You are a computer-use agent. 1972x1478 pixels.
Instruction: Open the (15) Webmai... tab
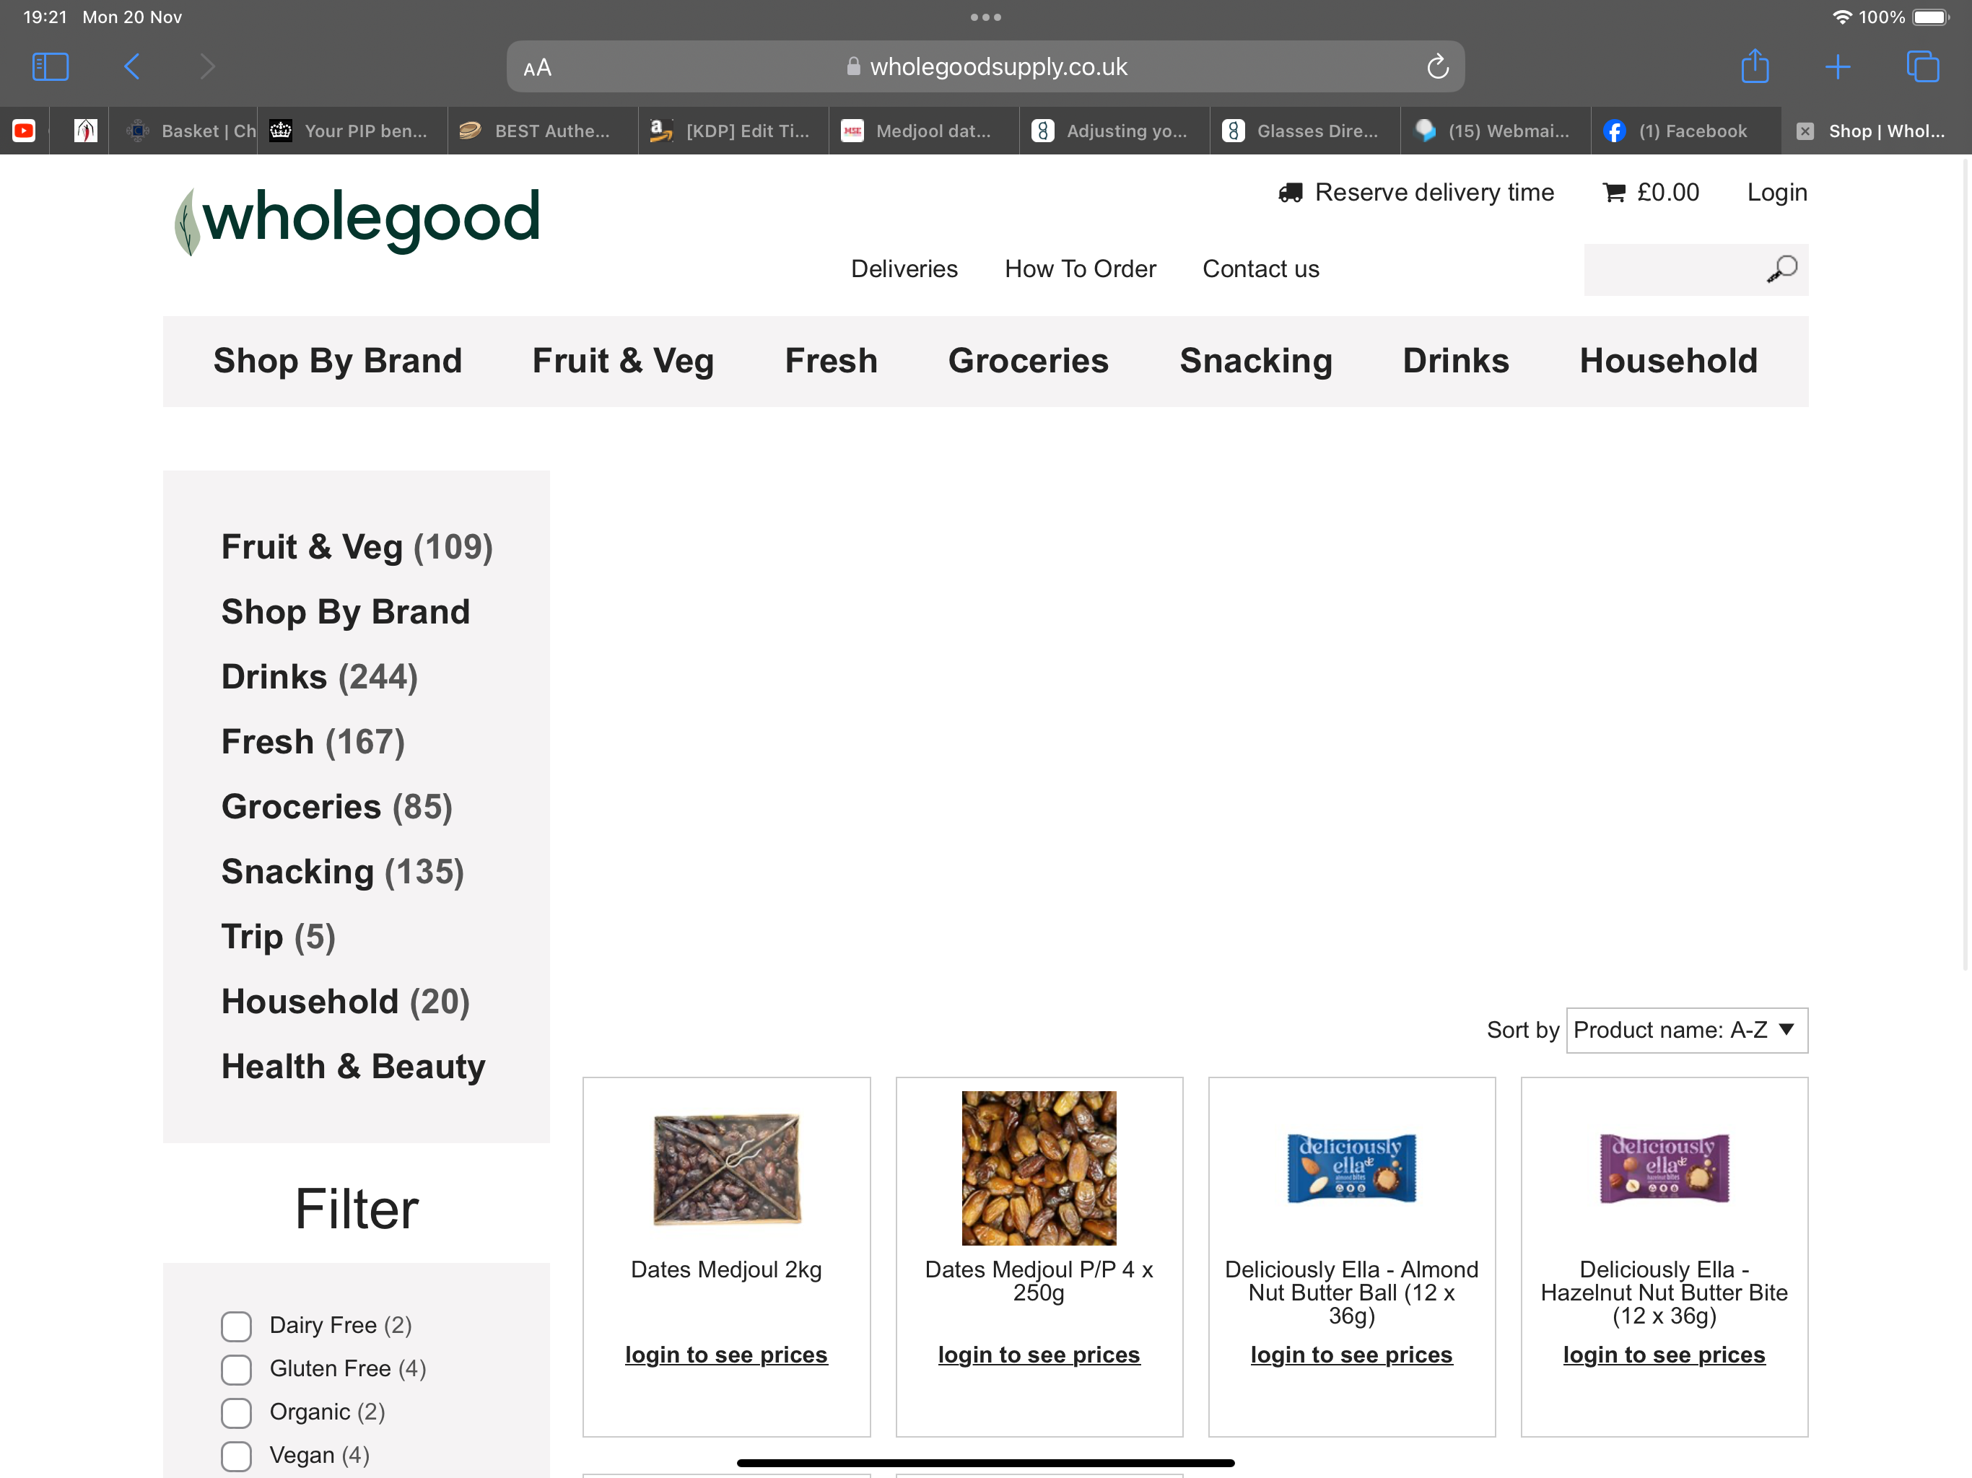pyautogui.click(x=1496, y=131)
